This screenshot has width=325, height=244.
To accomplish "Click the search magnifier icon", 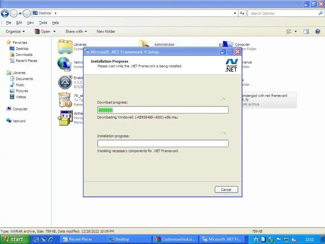I will coord(321,13).
